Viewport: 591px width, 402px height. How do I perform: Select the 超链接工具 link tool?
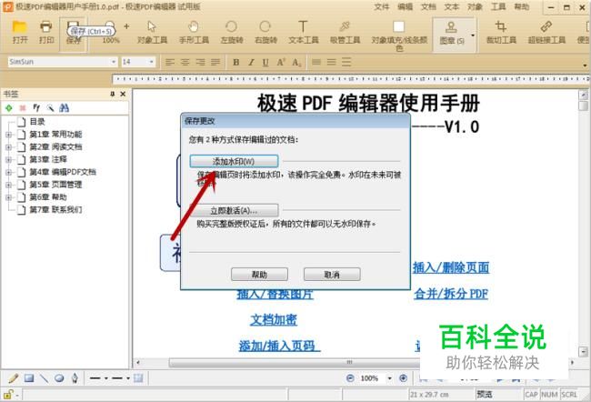tap(546, 32)
